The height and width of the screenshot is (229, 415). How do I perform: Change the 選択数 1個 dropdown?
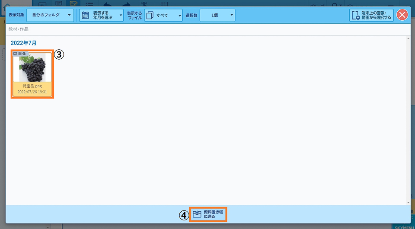pos(217,16)
